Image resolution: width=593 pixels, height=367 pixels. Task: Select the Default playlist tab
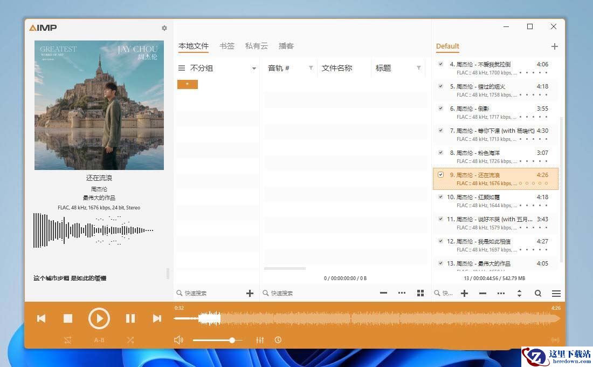[447, 46]
